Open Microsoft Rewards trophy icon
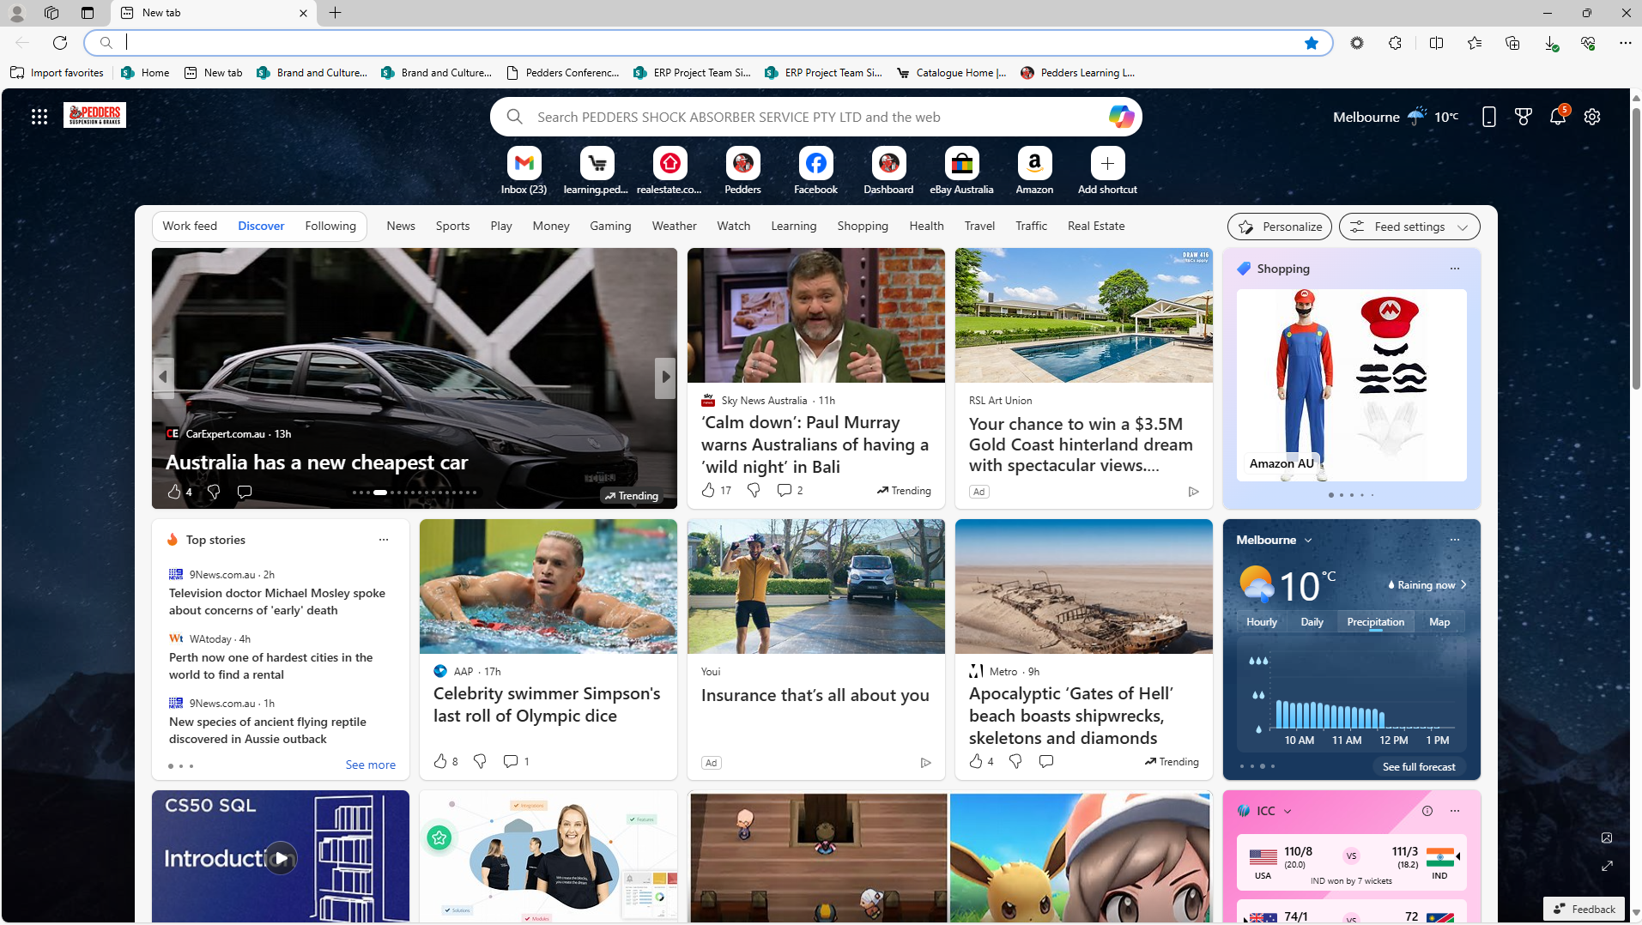The height and width of the screenshot is (925, 1642). 1523,117
